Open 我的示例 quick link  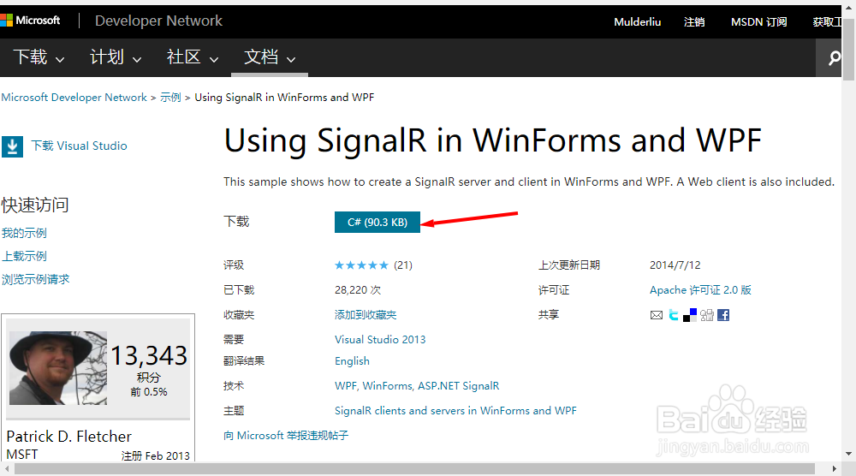24,233
